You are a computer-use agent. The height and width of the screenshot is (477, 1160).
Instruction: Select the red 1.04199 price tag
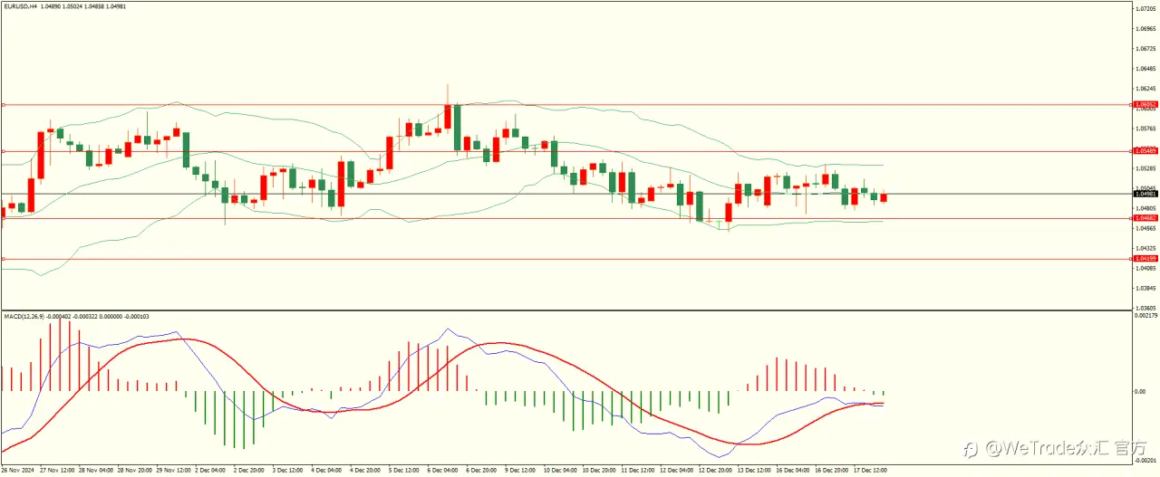pyautogui.click(x=1145, y=259)
